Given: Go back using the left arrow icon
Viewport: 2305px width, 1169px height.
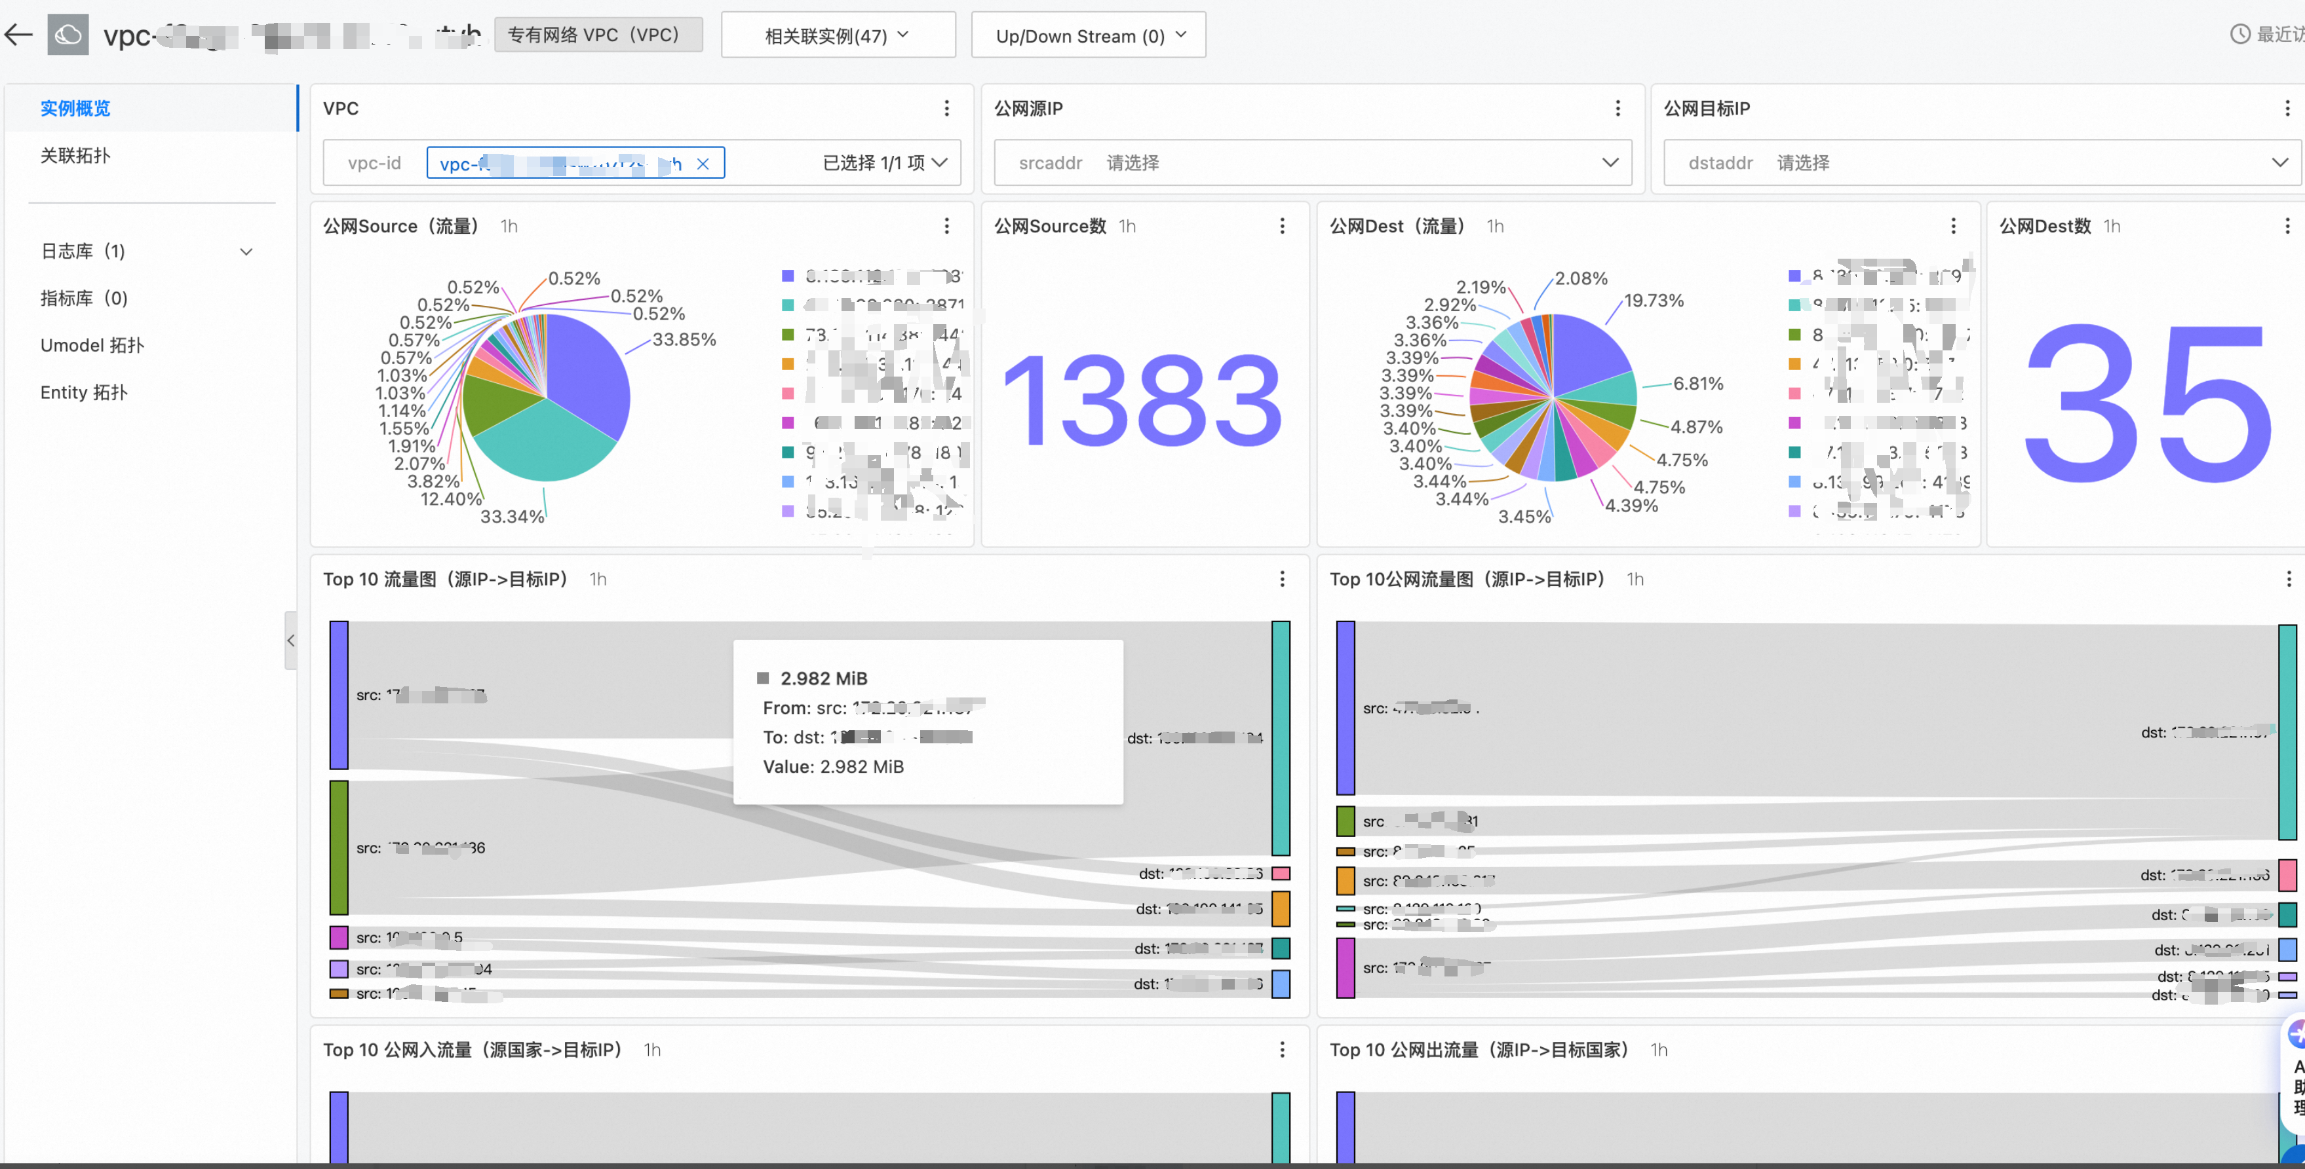Looking at the screenshot, I should 18,35.
